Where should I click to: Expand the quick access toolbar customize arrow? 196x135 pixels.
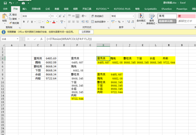click(29, 3)
